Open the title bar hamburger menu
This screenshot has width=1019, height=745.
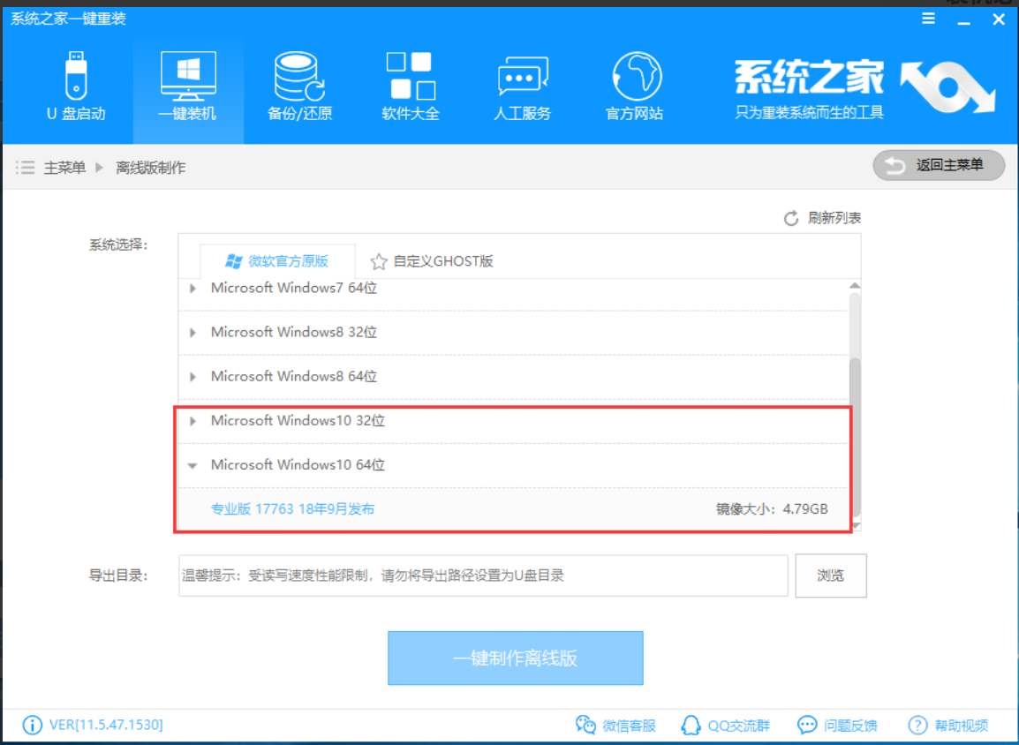tap(928, 19)
